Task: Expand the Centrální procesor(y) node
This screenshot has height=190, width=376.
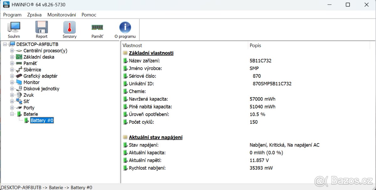Action: pos(12,51)
